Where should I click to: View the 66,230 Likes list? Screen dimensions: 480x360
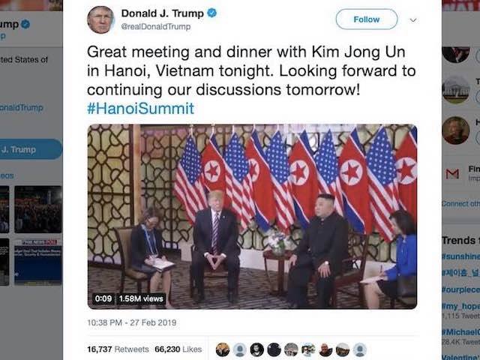[178, 349]
